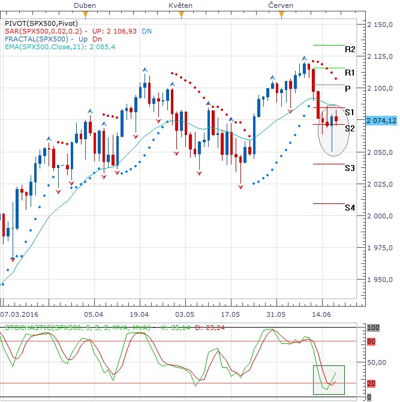Click the R1 resistance level marker
This screenshot has height=402, width=400.
point(350,73)
